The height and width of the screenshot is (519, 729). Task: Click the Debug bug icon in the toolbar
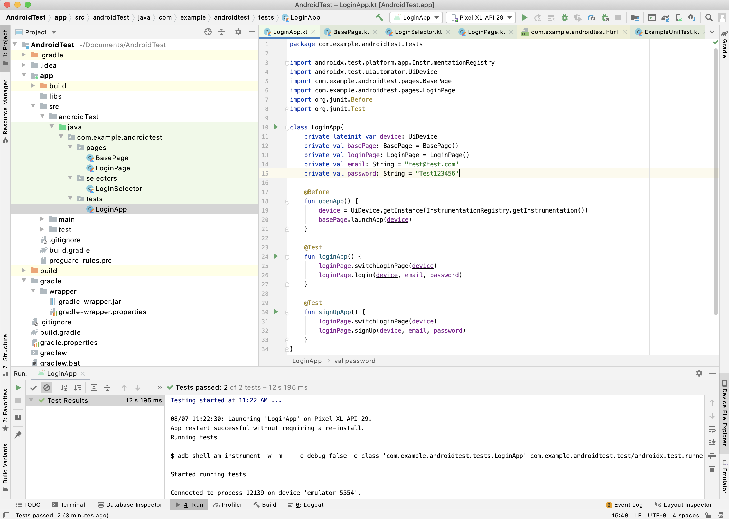coord(565,17)
